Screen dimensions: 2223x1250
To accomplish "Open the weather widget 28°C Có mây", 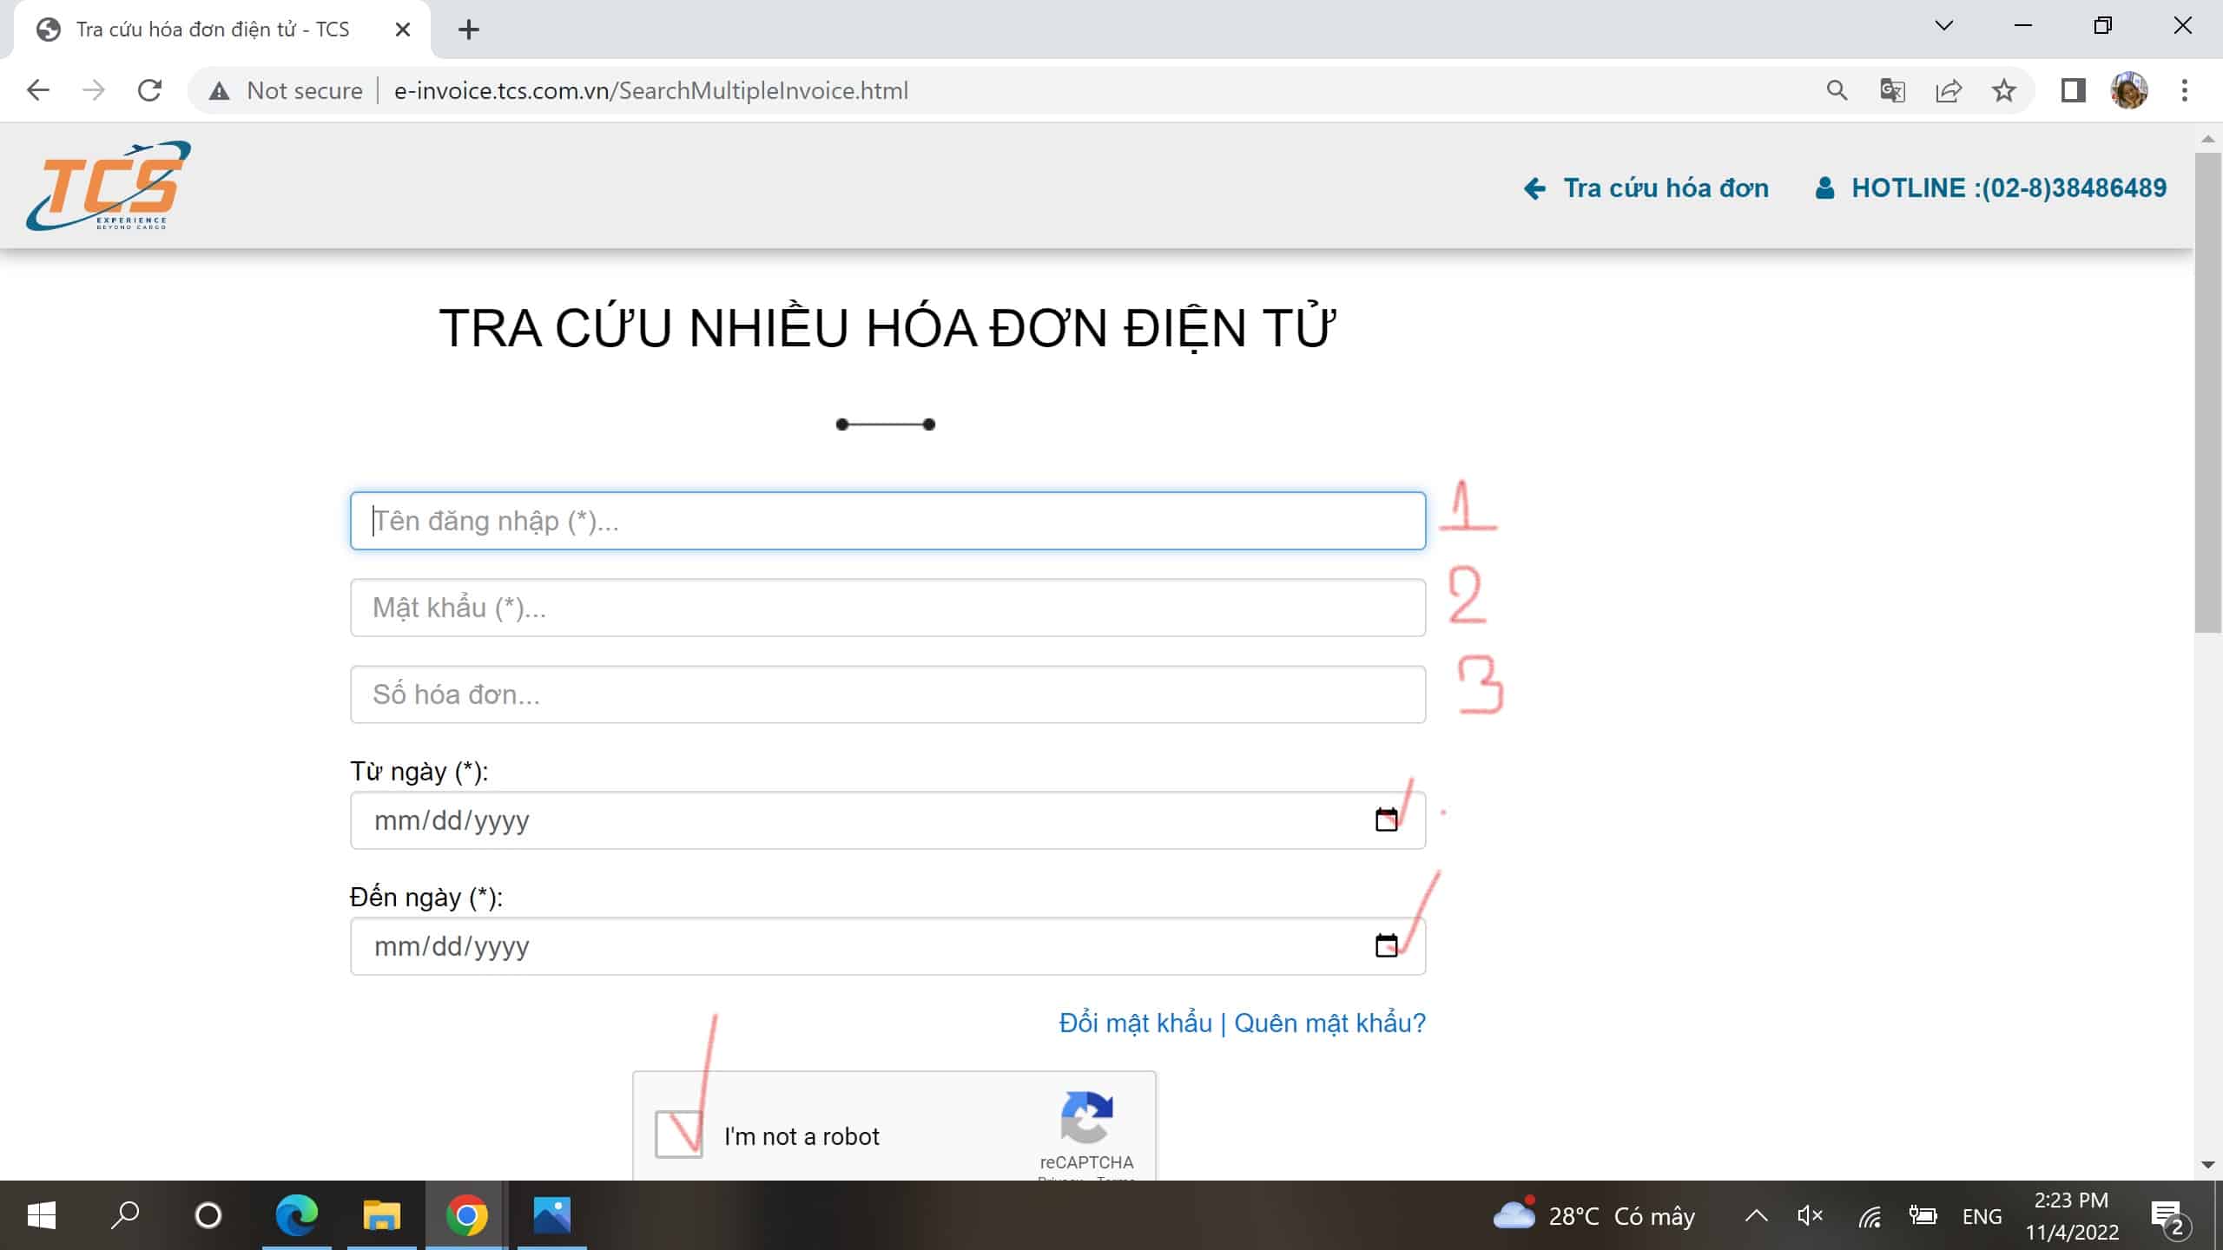I will 1593,1215.
